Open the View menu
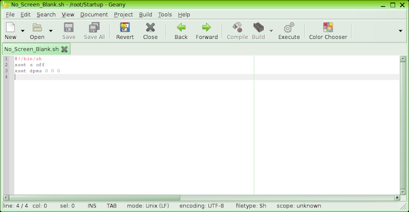 pos(68,15)
